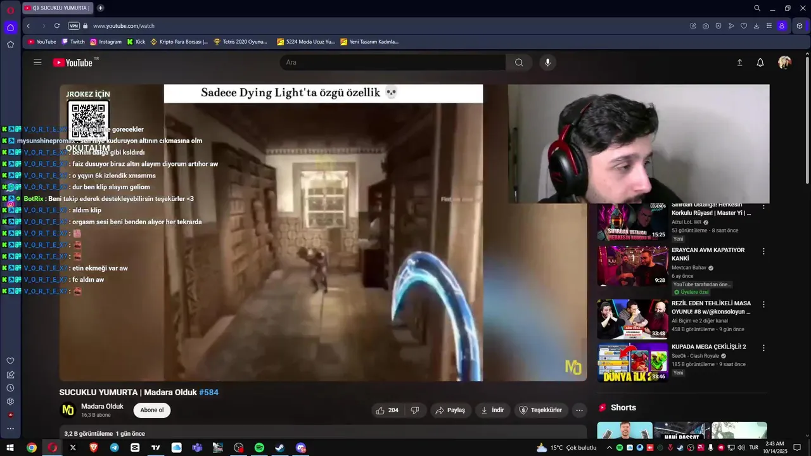Open REZİL EDEN TEHLİKELİ MASA OYUNU thumbnail
The image size is (811, 456).
[632, 319]
